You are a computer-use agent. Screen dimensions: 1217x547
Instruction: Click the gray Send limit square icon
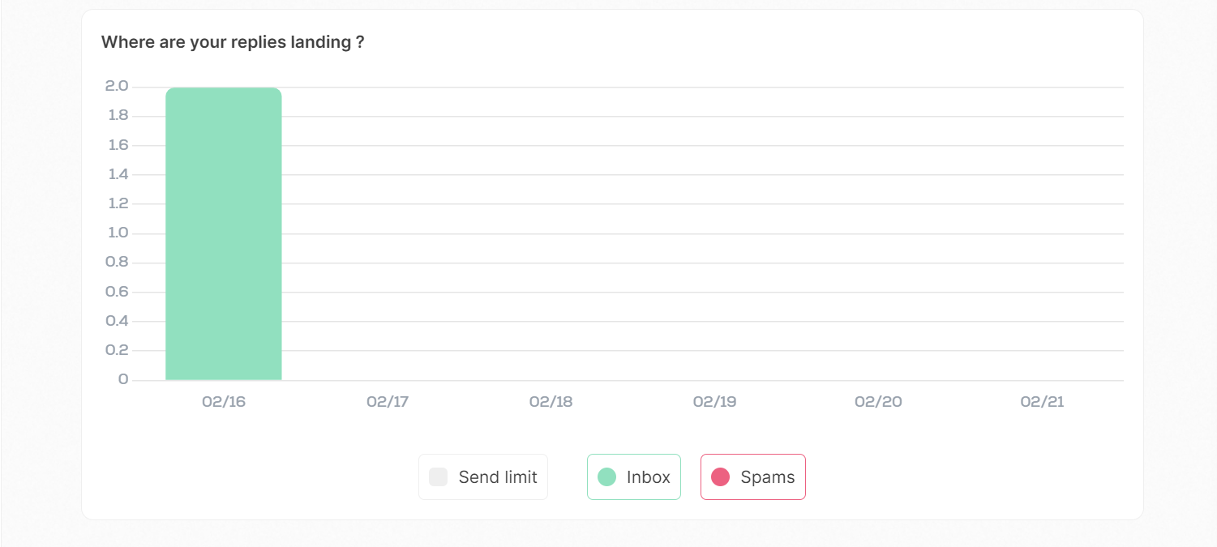click(438, 477)
